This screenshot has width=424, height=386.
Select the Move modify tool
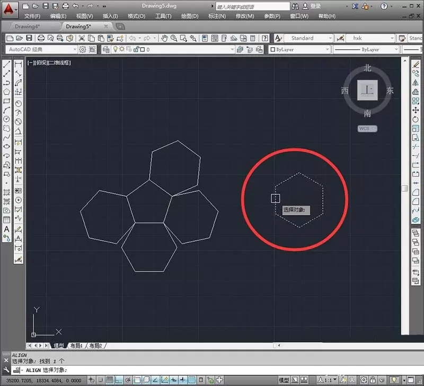coord(416,110)
